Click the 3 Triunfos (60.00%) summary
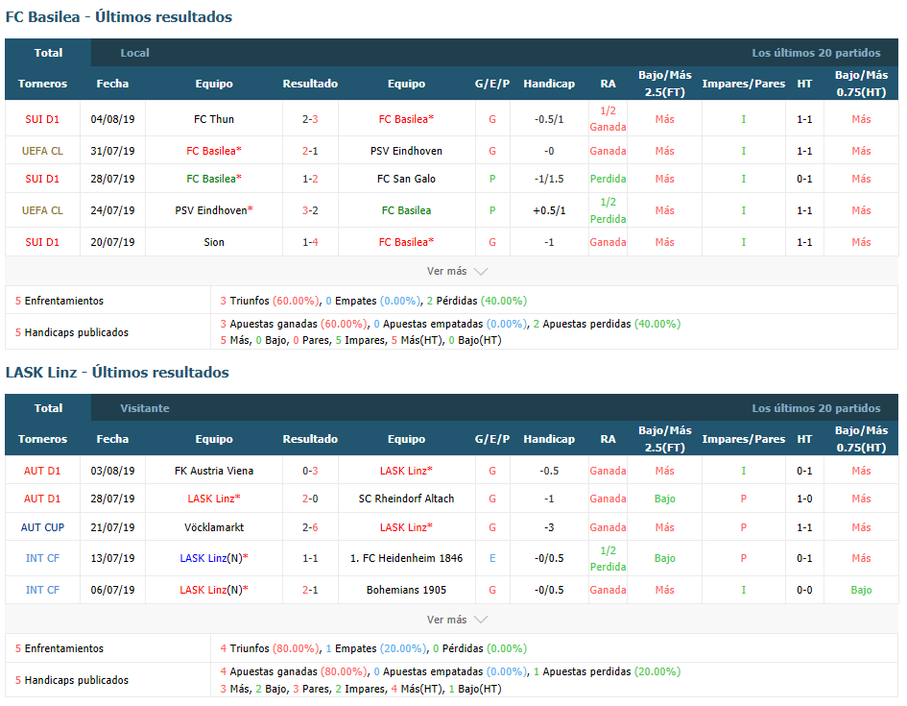This screenshot has height=706, width=907. (x=270, y=301)
